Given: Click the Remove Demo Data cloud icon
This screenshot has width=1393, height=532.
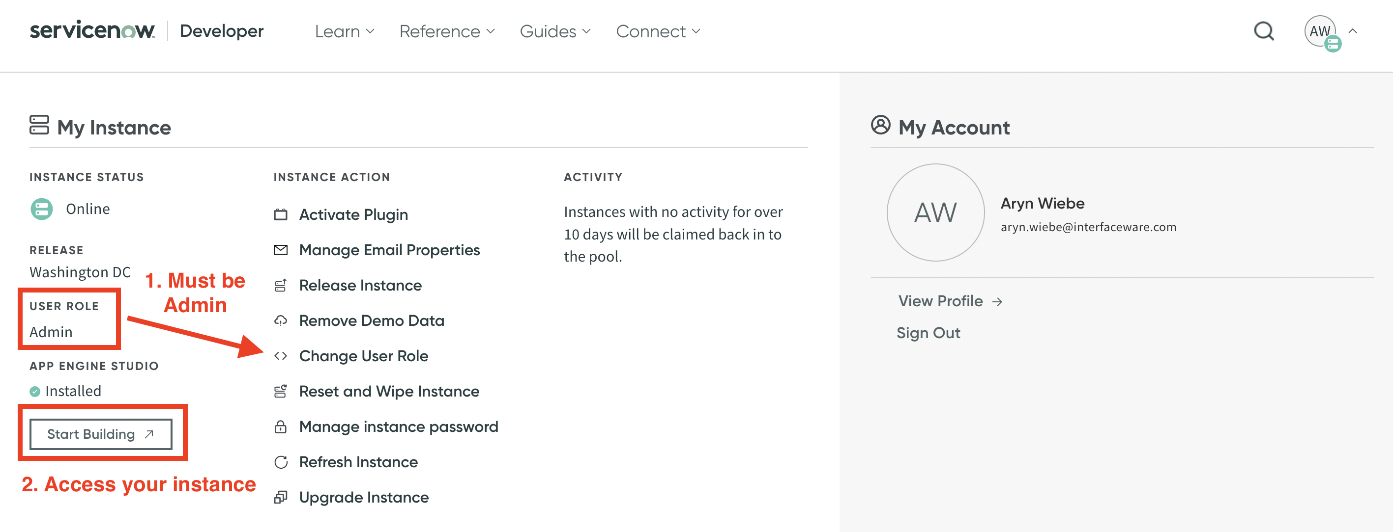Looking at the screenshot, I should coord(281,320).
